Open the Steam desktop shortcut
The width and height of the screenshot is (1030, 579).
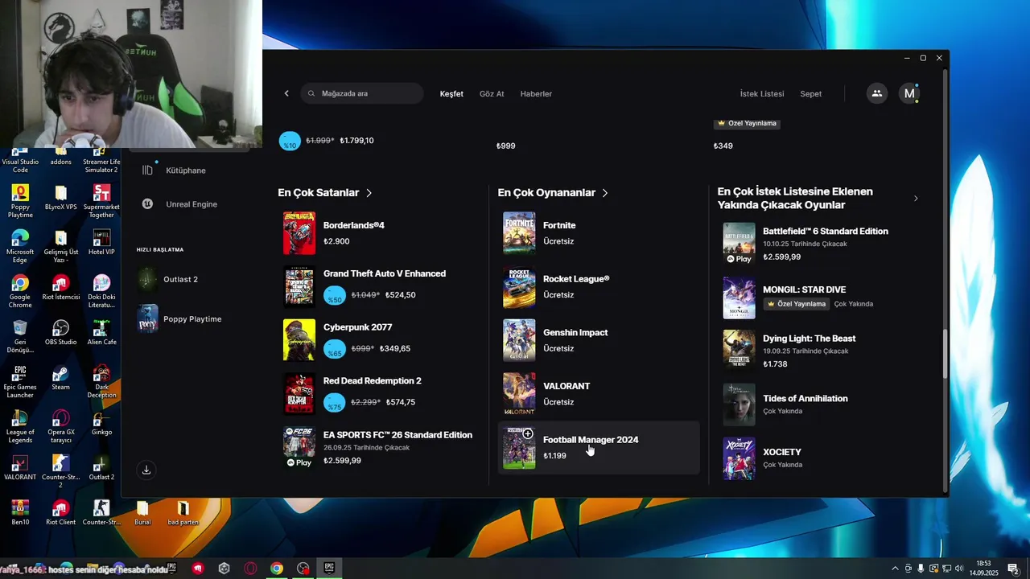coord(60,379)
